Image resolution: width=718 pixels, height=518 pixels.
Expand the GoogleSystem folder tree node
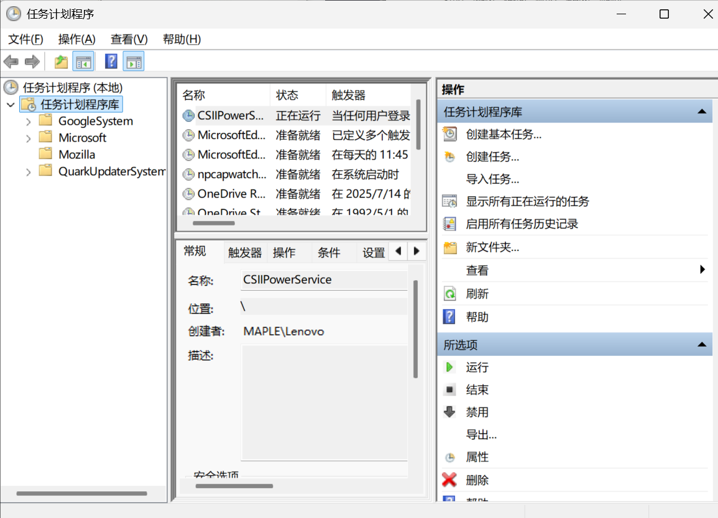29,122
